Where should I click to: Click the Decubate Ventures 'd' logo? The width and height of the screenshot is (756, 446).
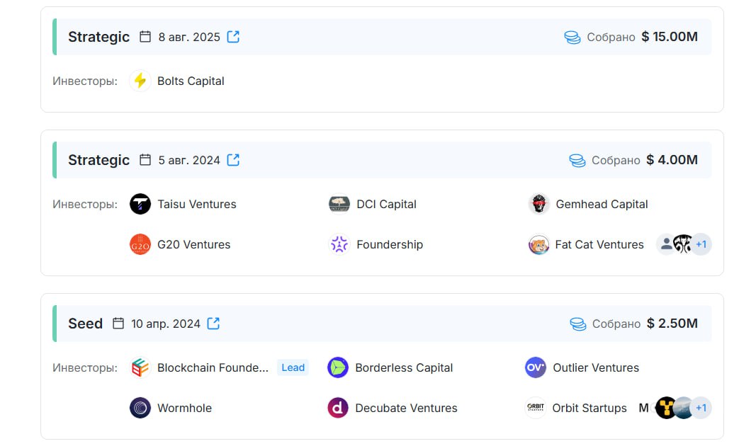point(338,408)
